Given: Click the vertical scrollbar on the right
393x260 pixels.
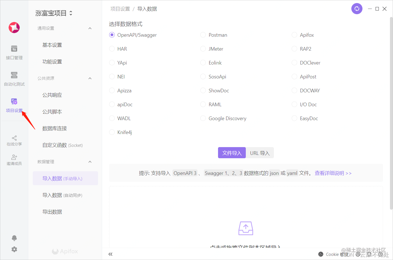Looking at the screenshot, I should [x=391, y=111].
